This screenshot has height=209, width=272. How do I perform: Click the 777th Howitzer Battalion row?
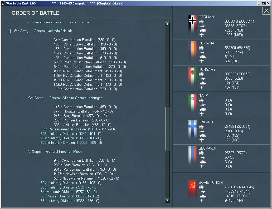83,111
